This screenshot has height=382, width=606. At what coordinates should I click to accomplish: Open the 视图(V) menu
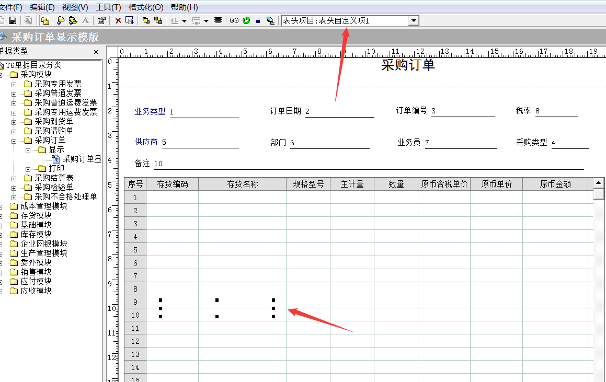click(75, 7)
